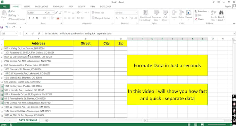Image resolution: width=236 pixels, height=126 pixels.
Task: Click Wrap Text button
Action: click(x=98, y=13)
